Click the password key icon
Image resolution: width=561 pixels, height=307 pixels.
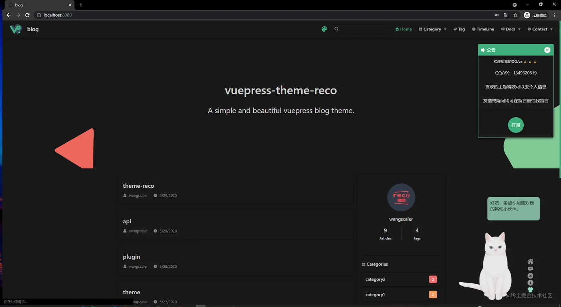(497, 15)
